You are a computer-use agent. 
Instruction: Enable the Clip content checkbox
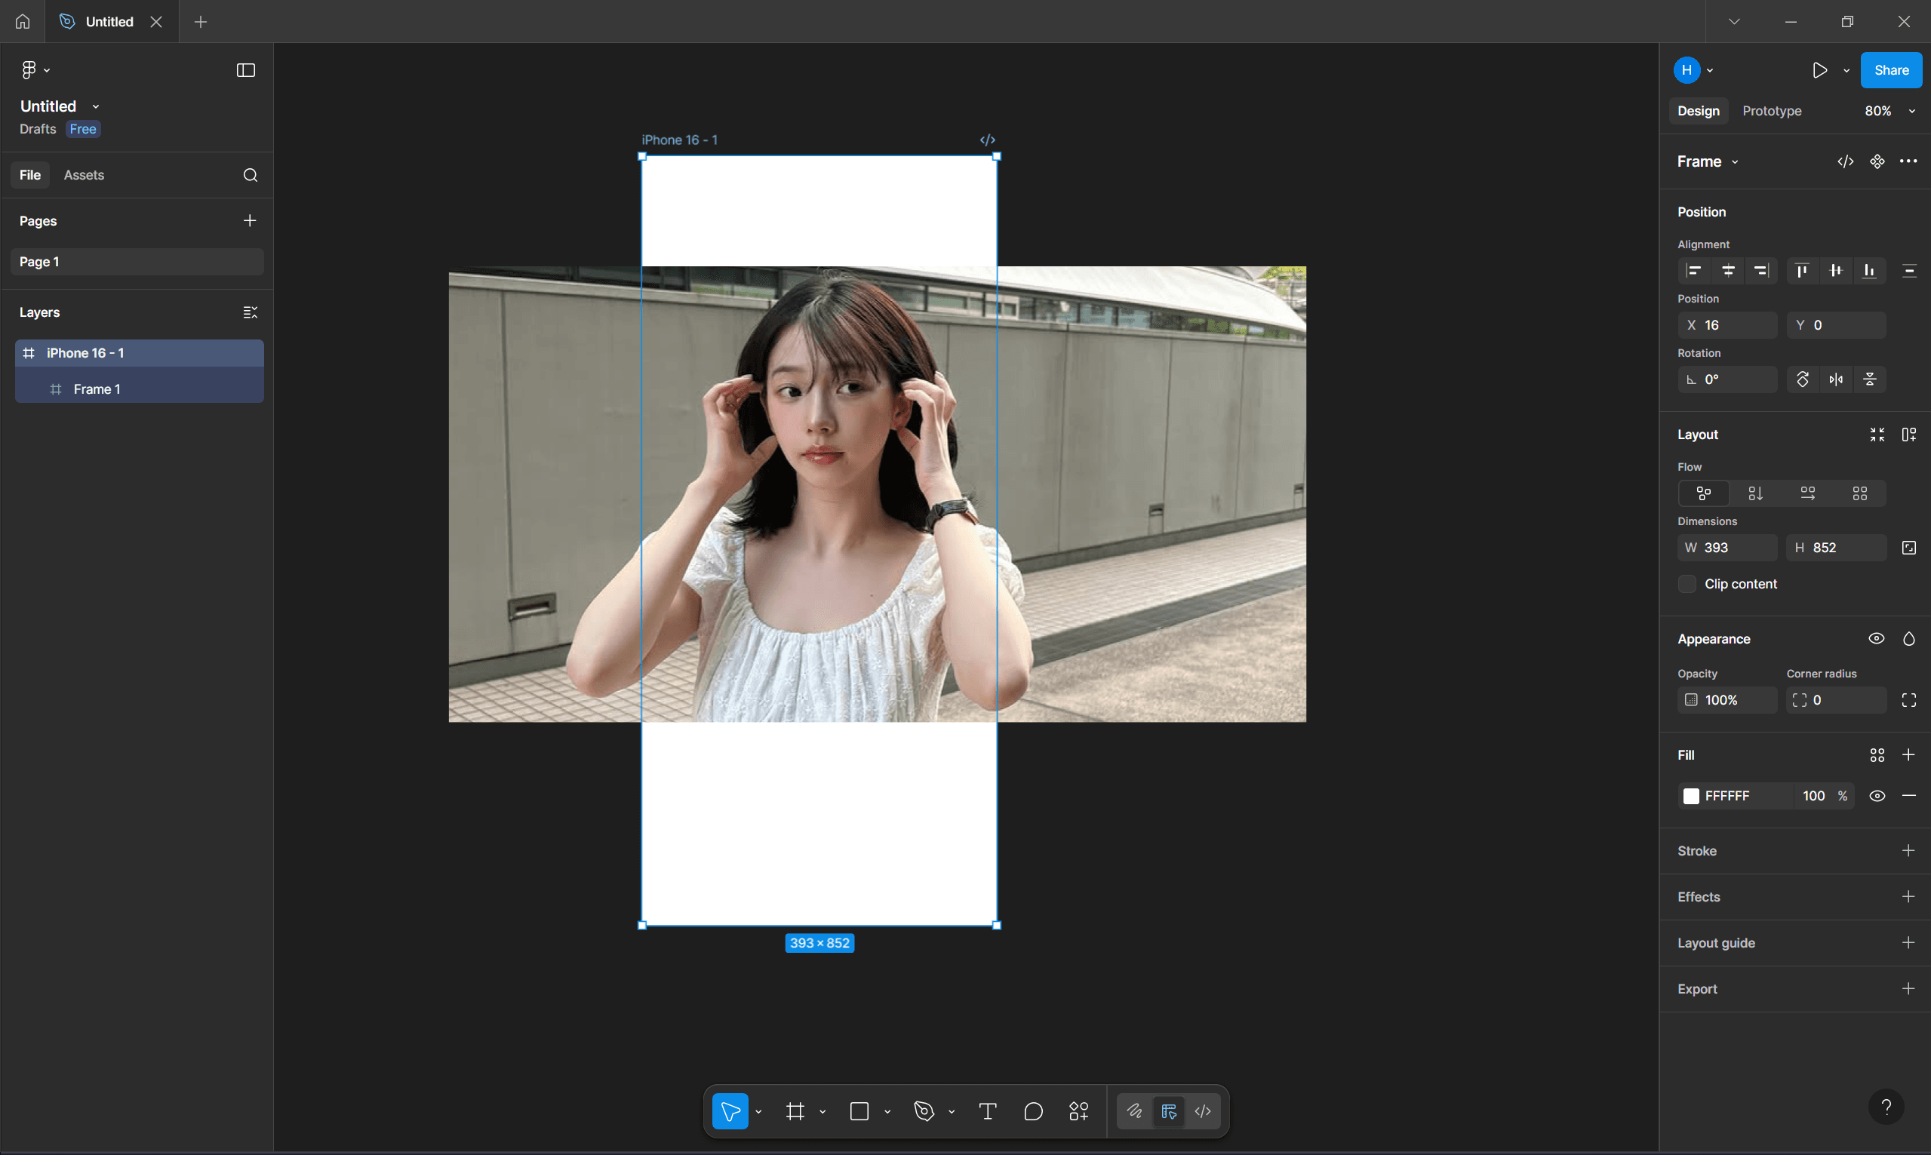1687,584
